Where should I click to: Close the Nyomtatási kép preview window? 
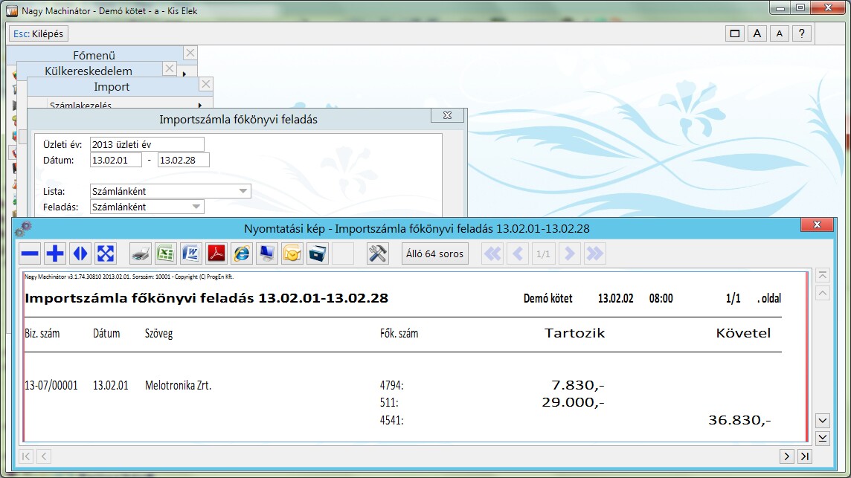[817, 225]
